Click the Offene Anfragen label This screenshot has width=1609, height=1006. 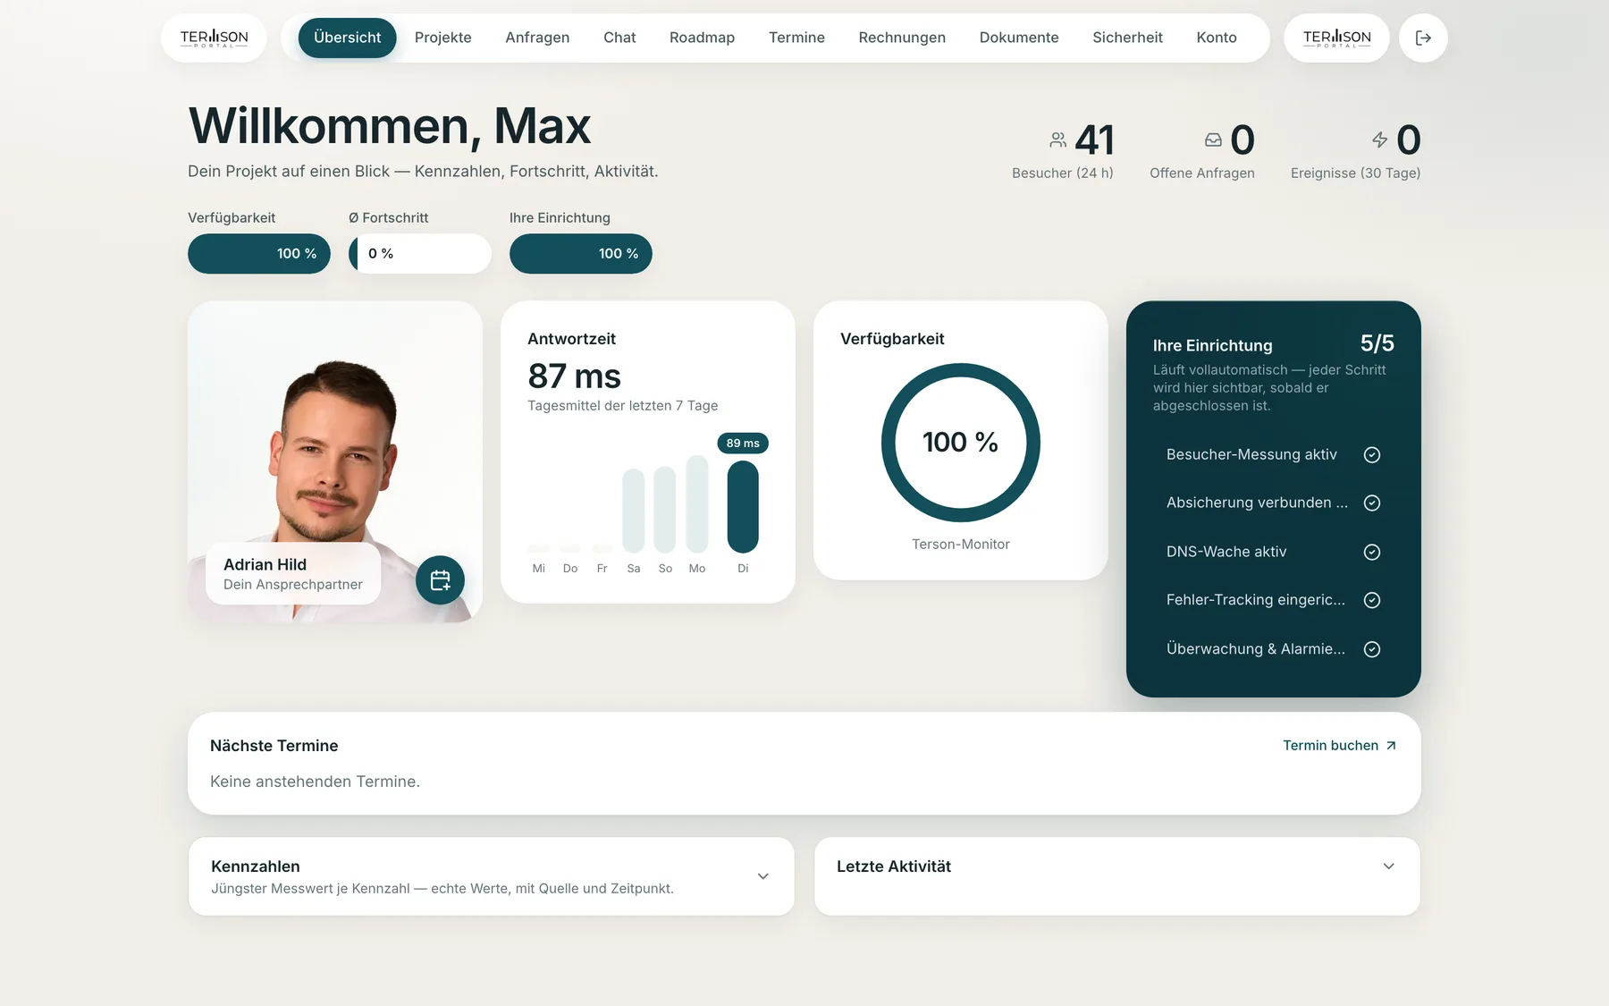click(1202, 173)
